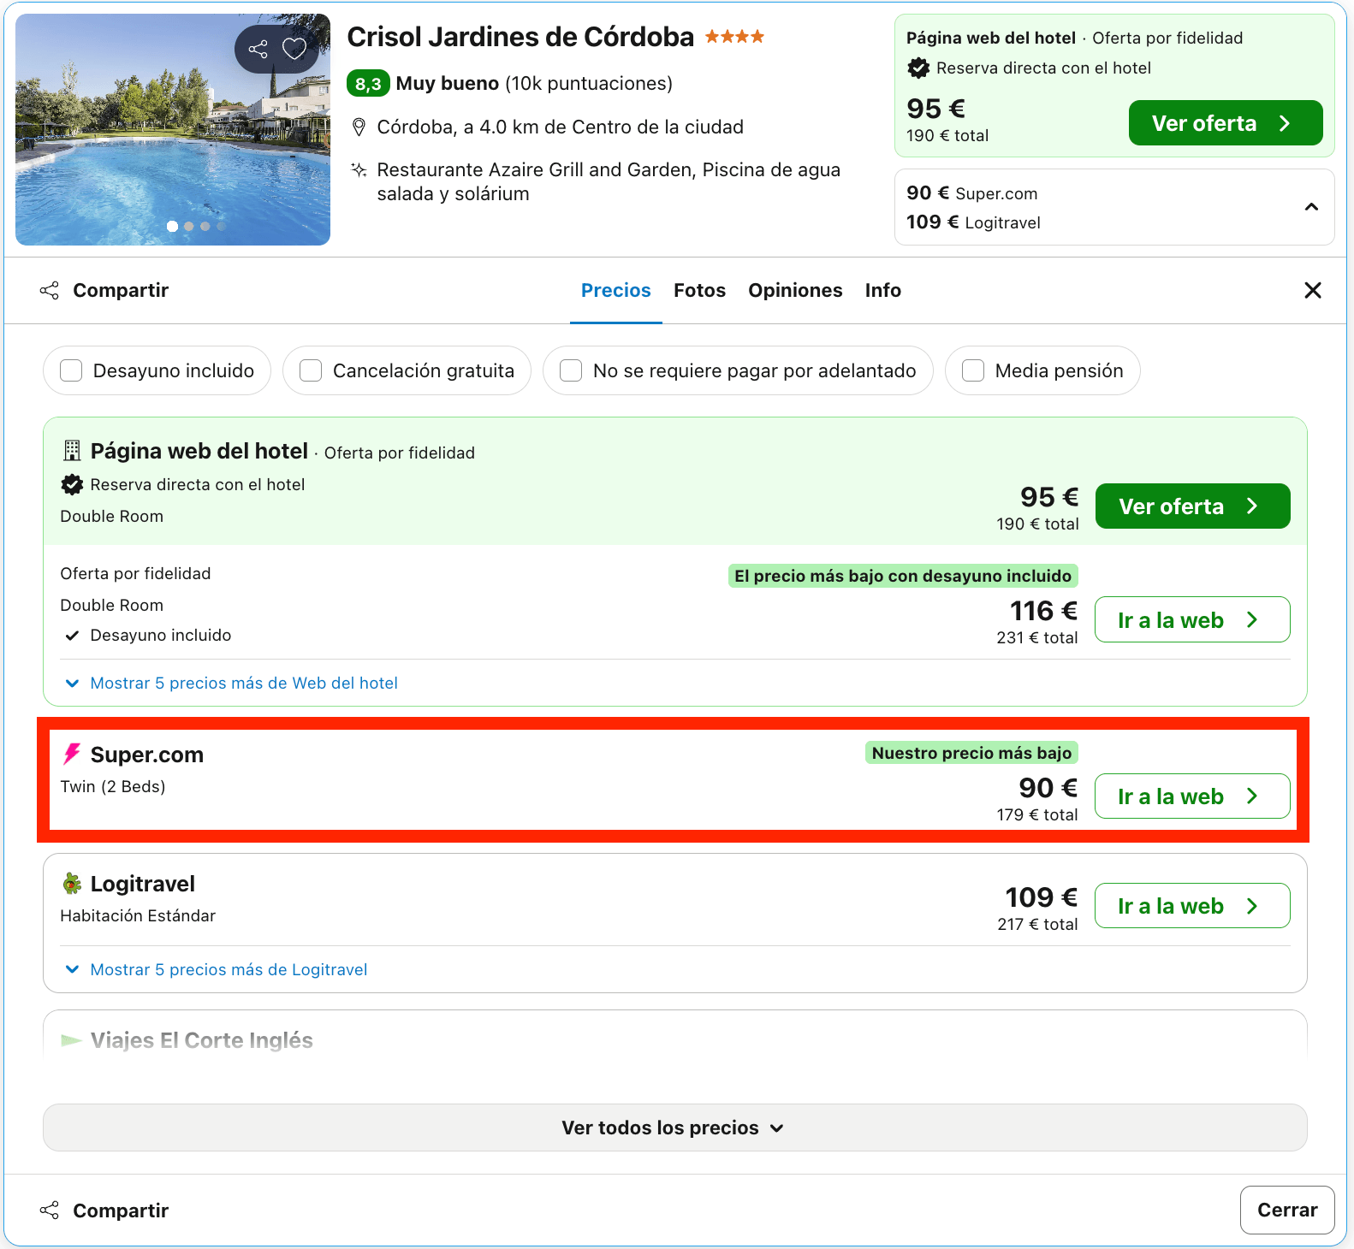This screenshot has width=1354, height=1249.
Task: Click Ir a la web for Super.com
Action: pyautogui.click(x=1192, y=796)
